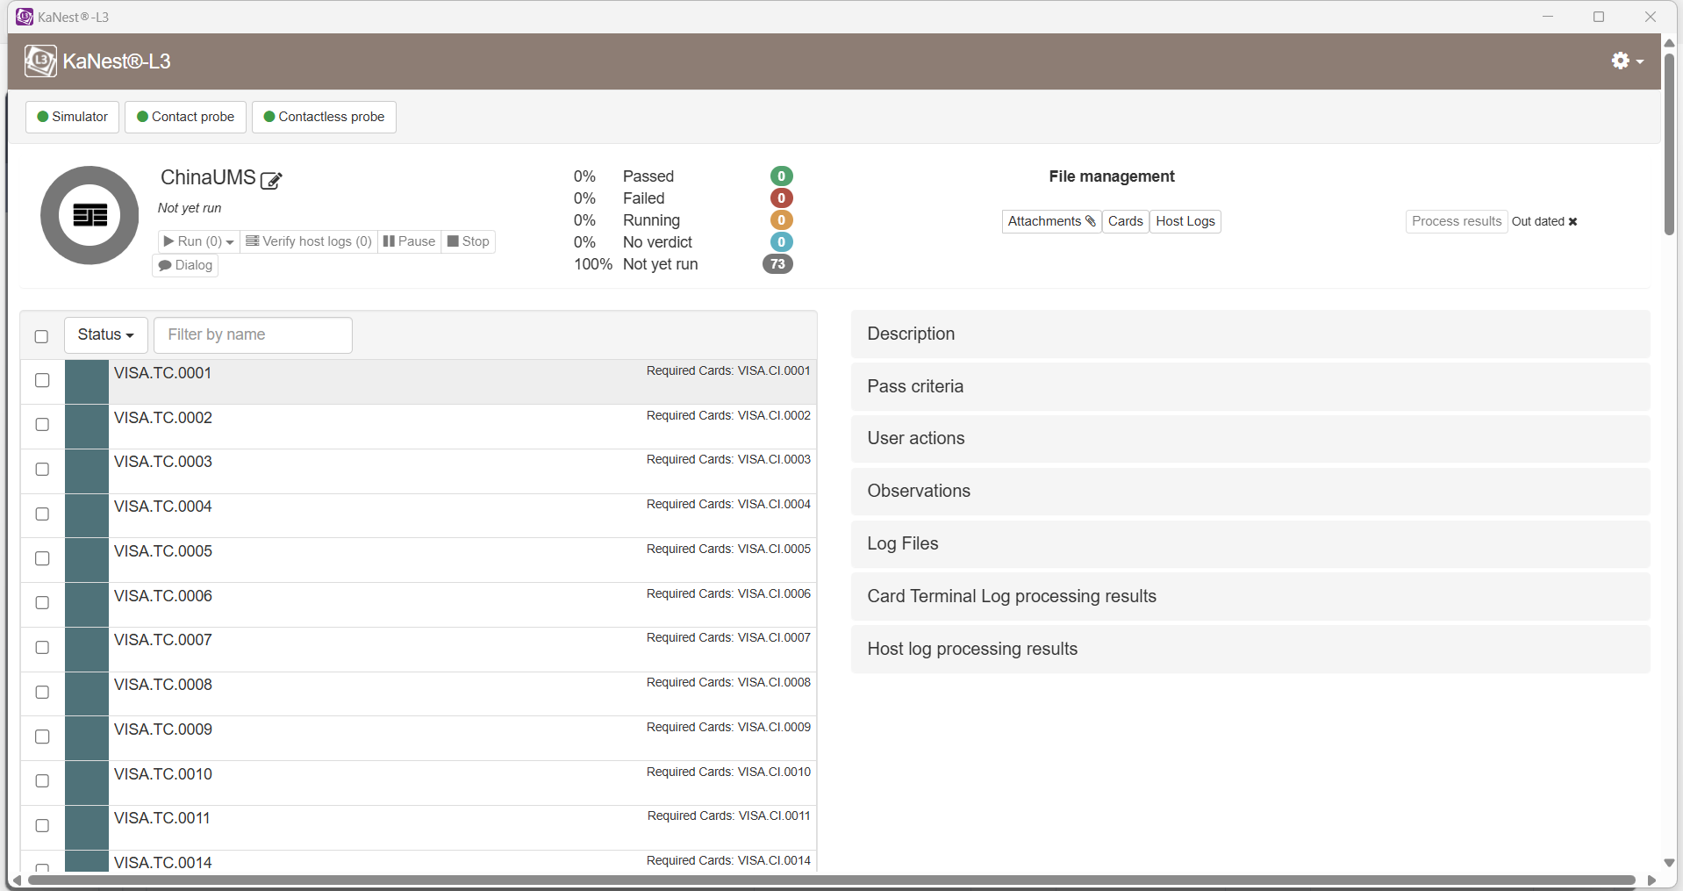
Task: Check the VISA.TC.0006 checkbox
Action: point(42,602)
